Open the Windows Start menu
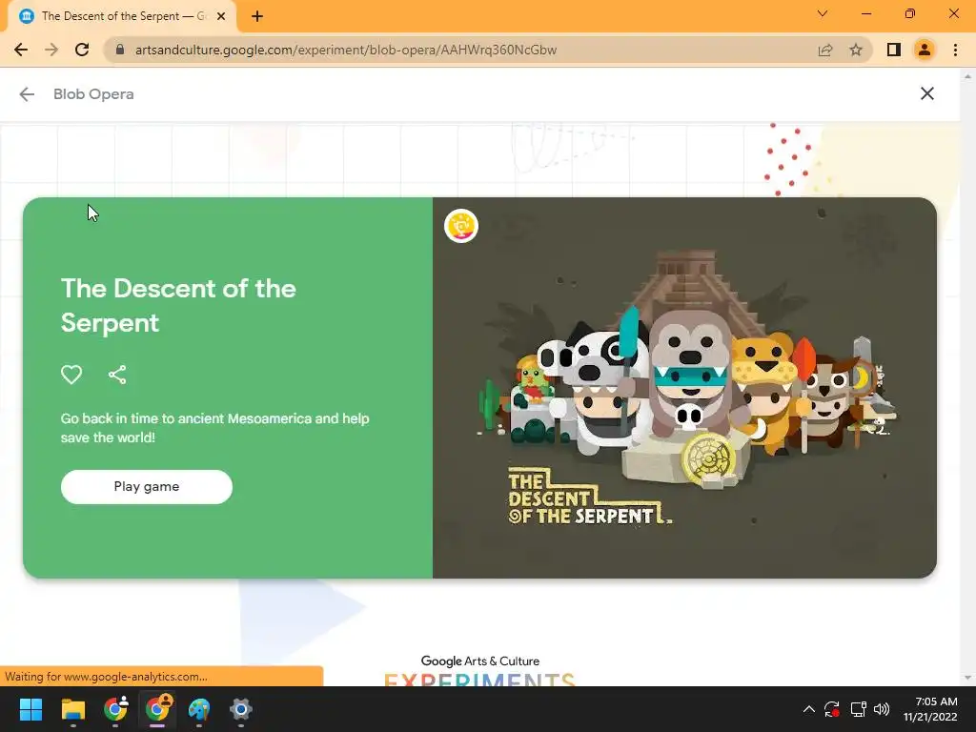 coord(30,709)
